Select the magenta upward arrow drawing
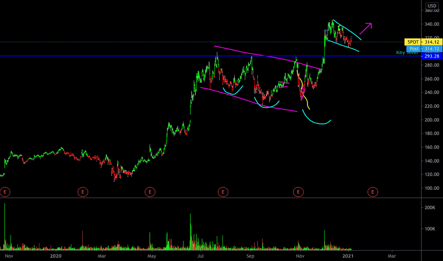The width and height of the screenshot is (443, 261). (366, 28)
